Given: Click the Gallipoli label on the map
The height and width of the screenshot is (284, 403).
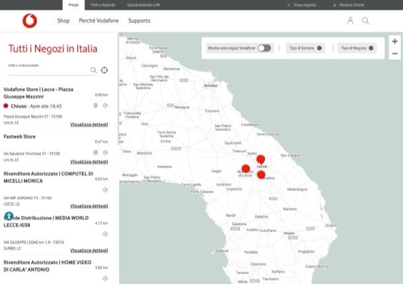Looking at the screenshot, I should tap(222, 250).
